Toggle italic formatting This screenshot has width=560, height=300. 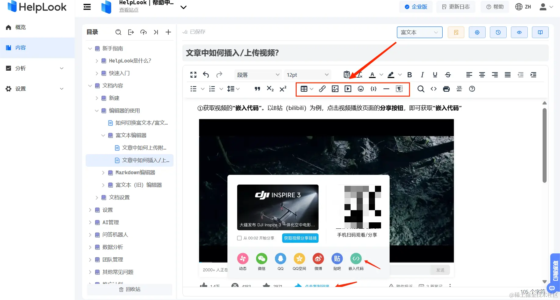[x=422, y=75]
